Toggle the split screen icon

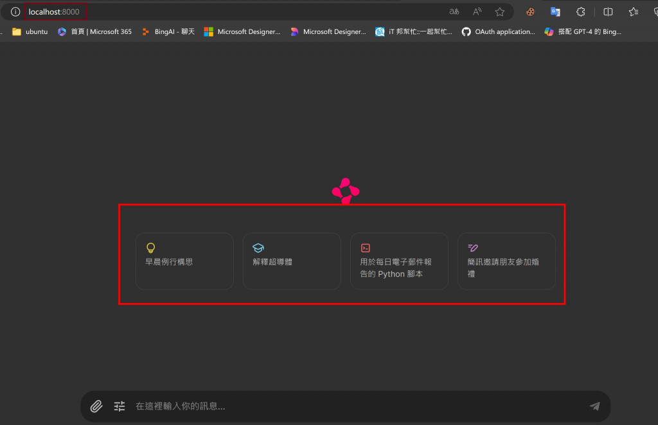click(x=608, y=12)
